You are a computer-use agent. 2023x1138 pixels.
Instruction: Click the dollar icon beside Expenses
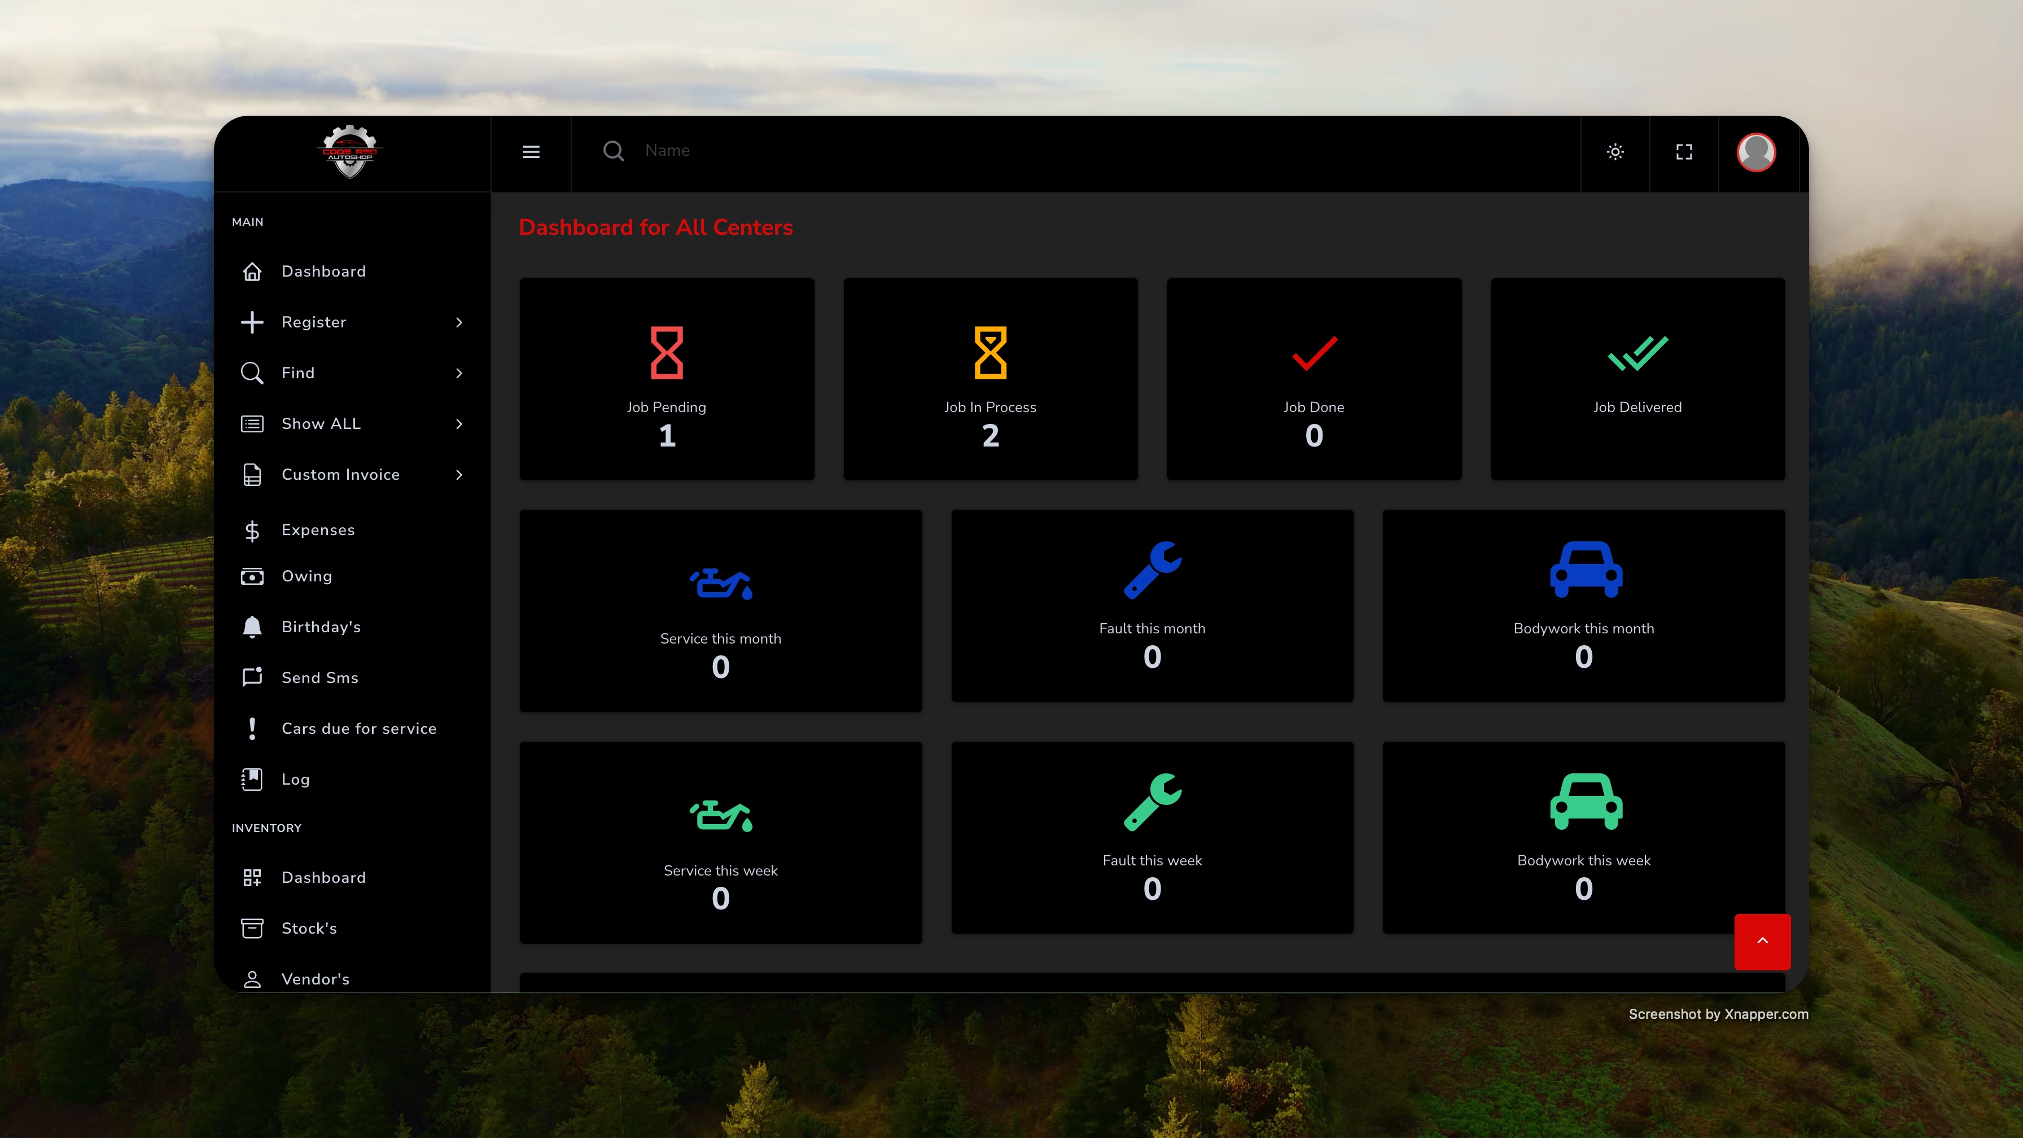click(x=252, y=531)
